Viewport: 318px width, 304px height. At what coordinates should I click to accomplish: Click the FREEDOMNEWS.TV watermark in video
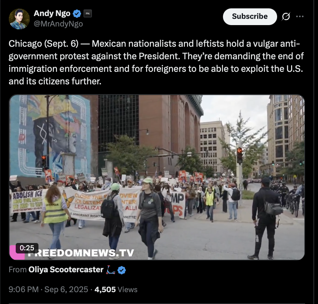pyautogui.click(x=81, y=253)
